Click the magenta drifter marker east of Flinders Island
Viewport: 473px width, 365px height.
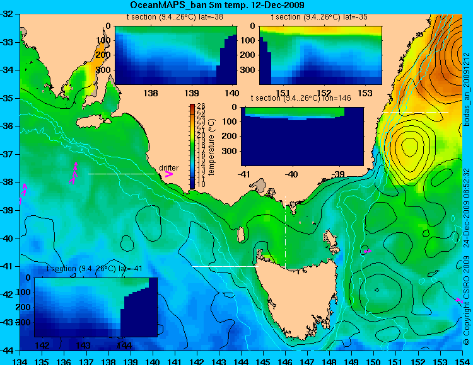pos(368,250)
